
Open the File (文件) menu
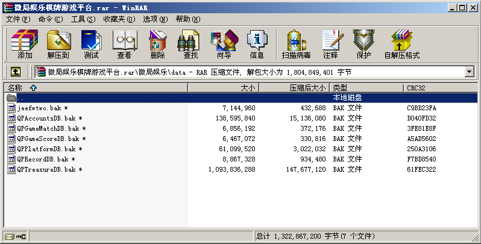point(17,19)
